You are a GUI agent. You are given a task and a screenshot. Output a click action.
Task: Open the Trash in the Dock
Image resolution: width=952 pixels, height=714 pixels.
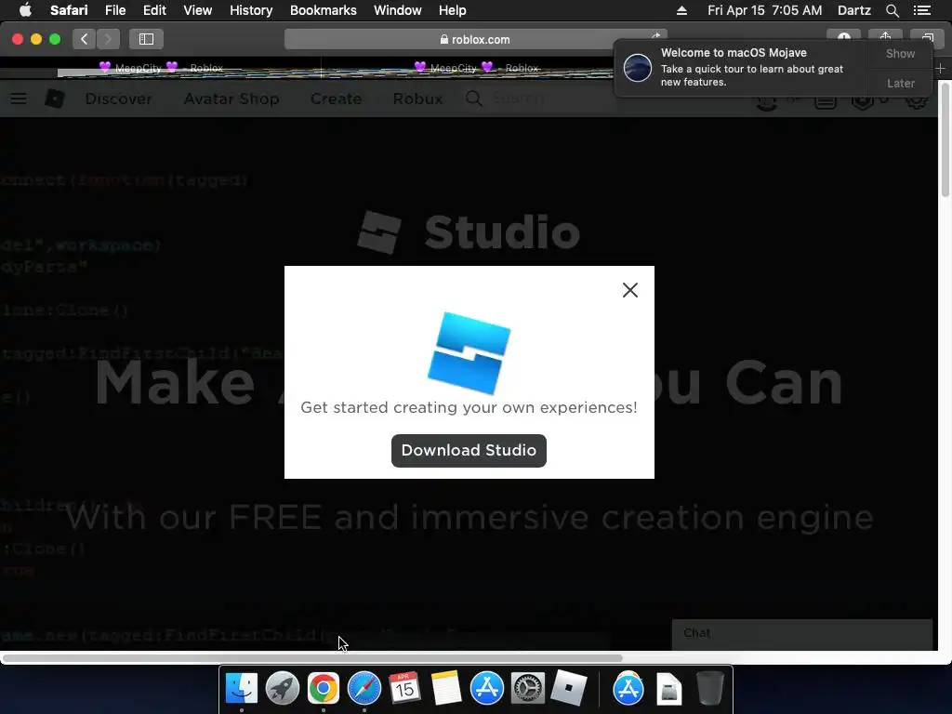tap(709, 689)
